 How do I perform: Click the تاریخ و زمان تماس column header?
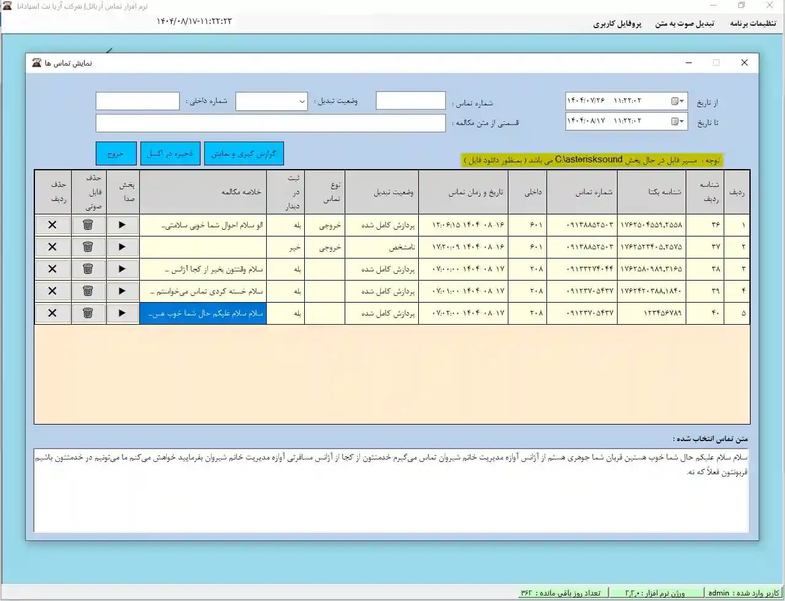[x=463, y=192]
